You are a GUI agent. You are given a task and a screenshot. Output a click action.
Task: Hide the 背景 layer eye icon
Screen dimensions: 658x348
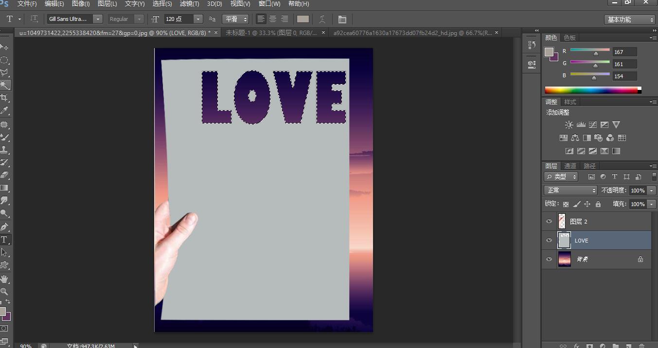pyautogui.click(x=549, y=260)
